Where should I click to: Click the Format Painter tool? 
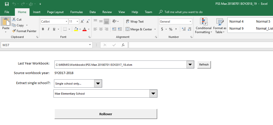tap(24, 31)
